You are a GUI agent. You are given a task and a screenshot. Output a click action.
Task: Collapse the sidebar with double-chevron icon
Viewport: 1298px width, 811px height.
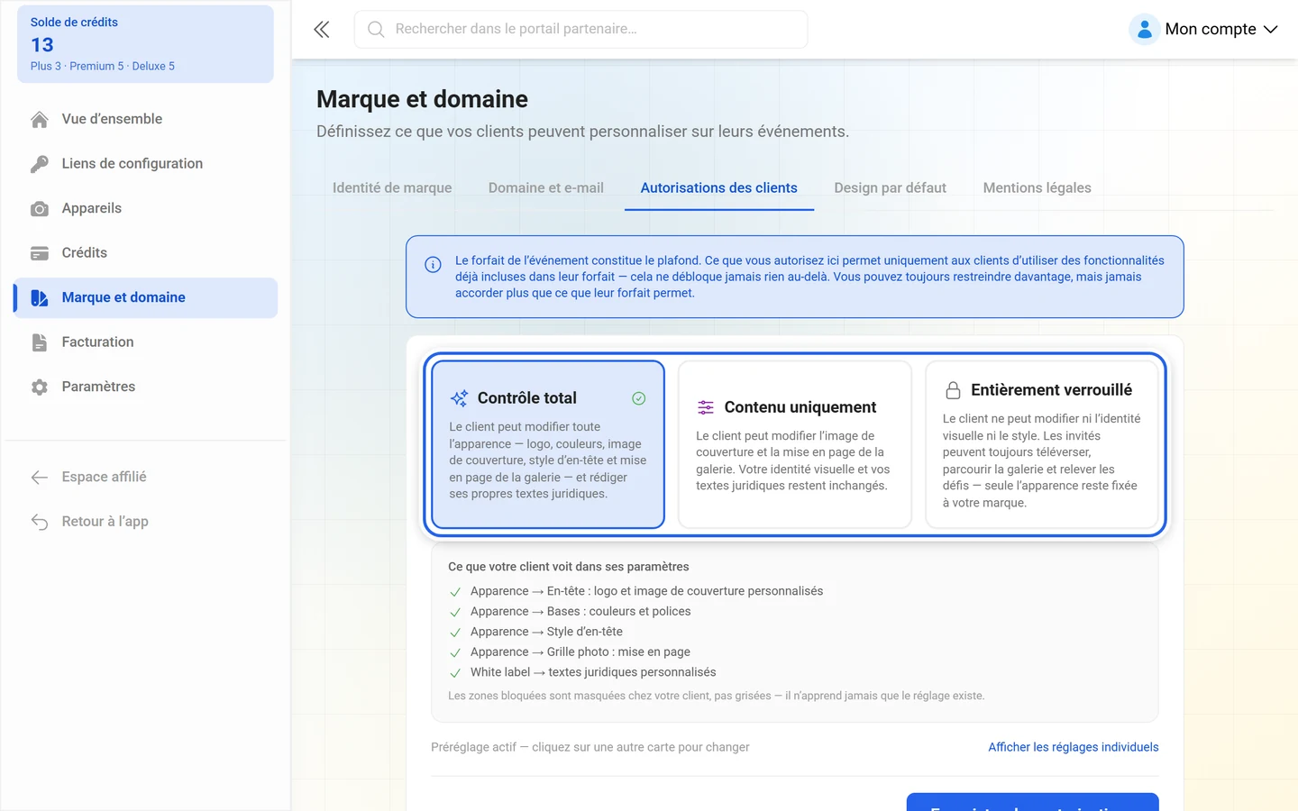click(322, 30)
